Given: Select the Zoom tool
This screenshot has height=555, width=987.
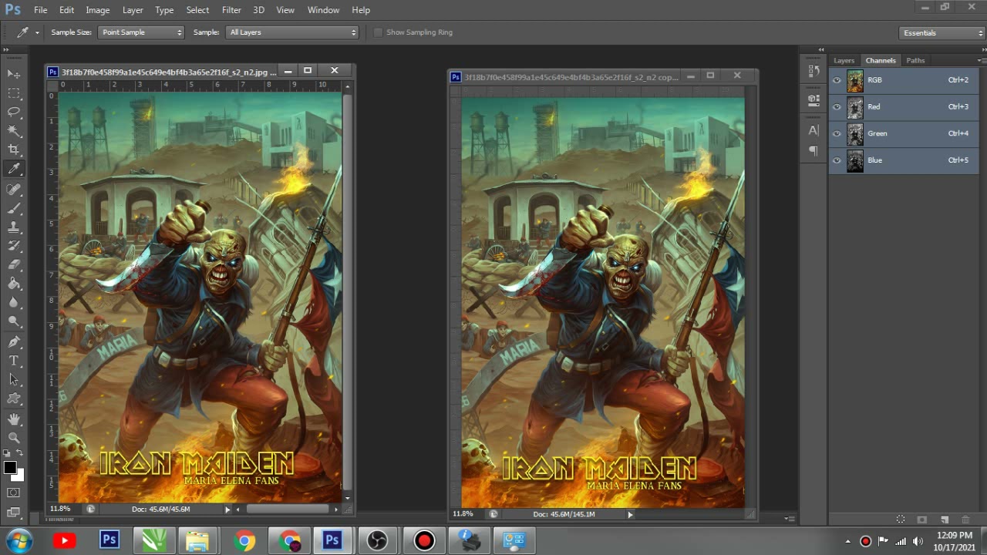Looking at the screenshot, I should (x=14, y=438).
